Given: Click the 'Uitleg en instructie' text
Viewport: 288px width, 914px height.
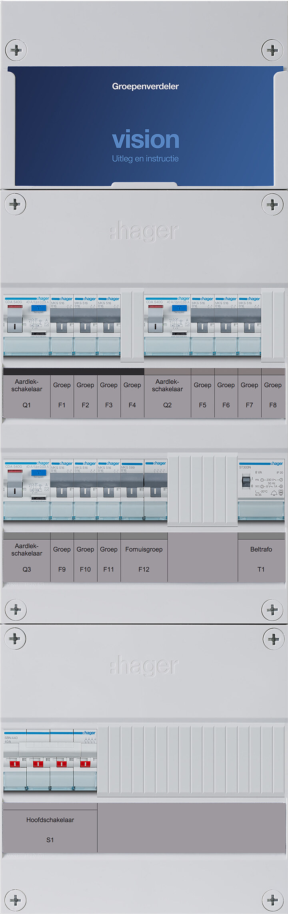Looking at the screenshot, I should click(145, 159).
